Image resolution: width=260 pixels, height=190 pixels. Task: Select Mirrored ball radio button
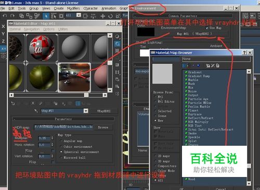coord(61,157)
